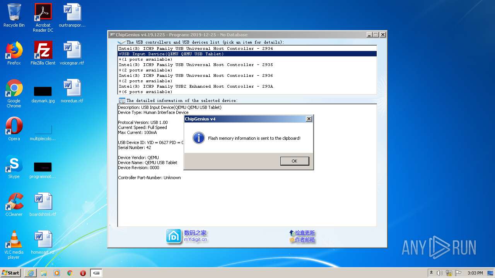Open the programnot... desktop file

coord(43,170)
